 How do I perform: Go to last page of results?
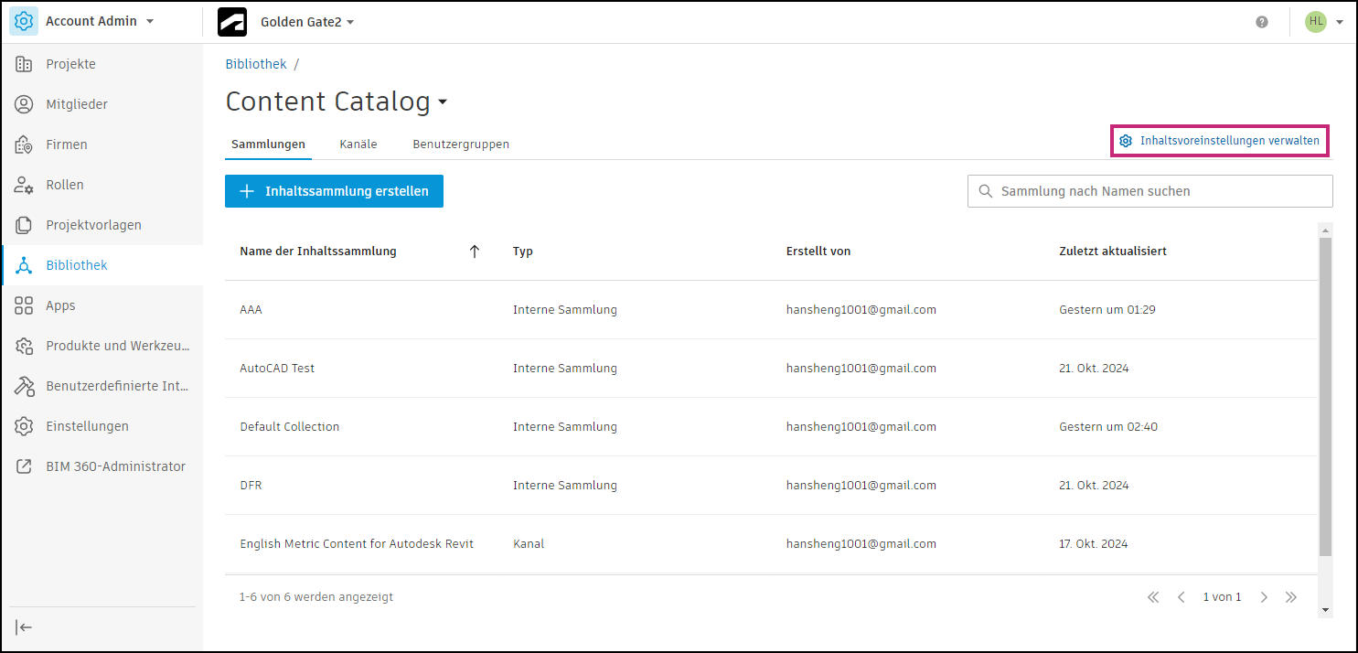tap(1291, 597)
